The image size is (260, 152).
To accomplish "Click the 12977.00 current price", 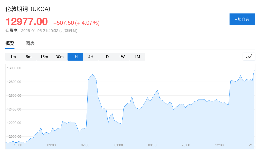I will [x=27, y=22].
